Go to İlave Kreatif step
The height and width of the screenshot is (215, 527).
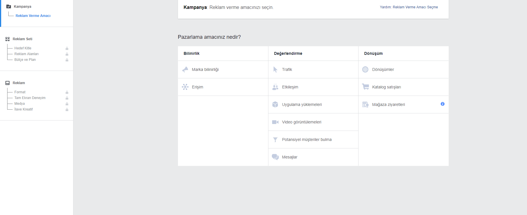[x=24, y=109]
